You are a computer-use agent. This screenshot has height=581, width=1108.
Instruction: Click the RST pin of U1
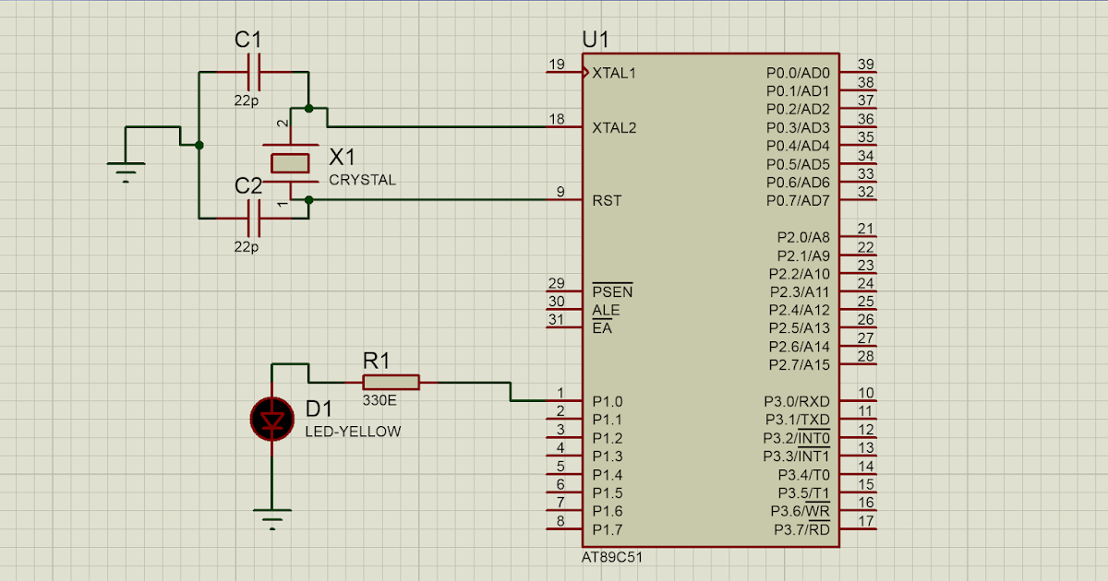[x=605, y=200]
